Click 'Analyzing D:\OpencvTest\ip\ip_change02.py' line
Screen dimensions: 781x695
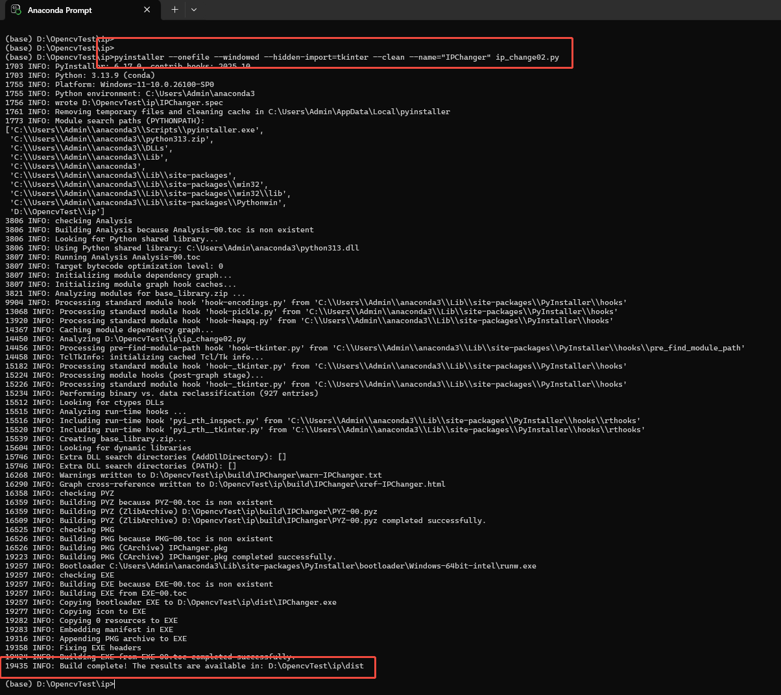[126, 339]
